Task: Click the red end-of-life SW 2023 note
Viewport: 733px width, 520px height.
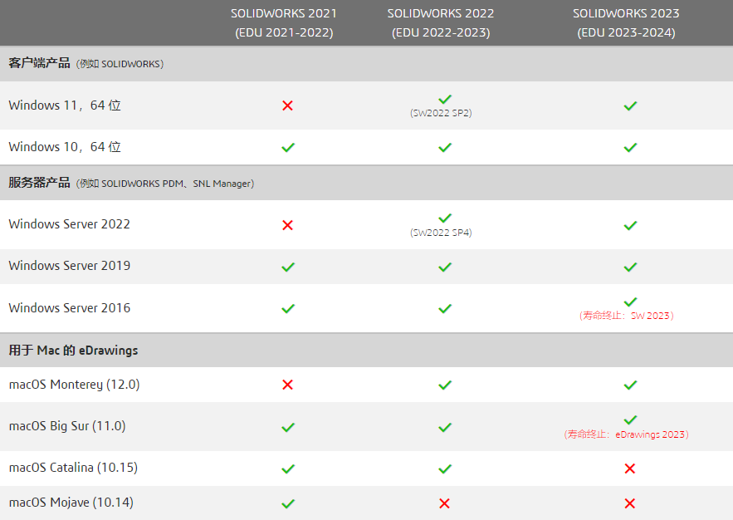Action: (627, 316)
